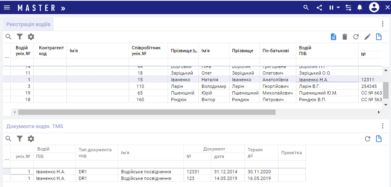Open driver registration panel options menu
The height and width of the screenshot is (187, 391).
tap(383, 24)
